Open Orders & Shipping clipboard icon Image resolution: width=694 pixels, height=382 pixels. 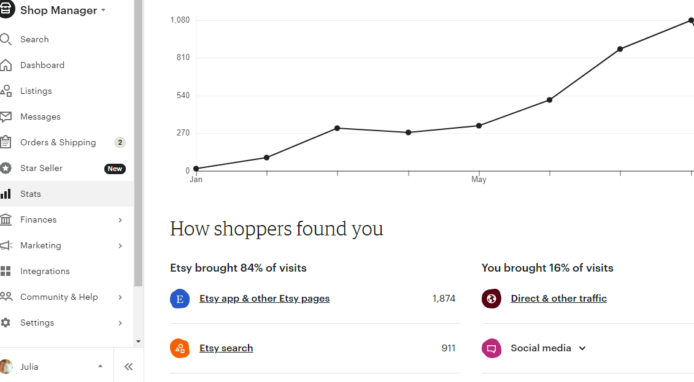[6, 142]
